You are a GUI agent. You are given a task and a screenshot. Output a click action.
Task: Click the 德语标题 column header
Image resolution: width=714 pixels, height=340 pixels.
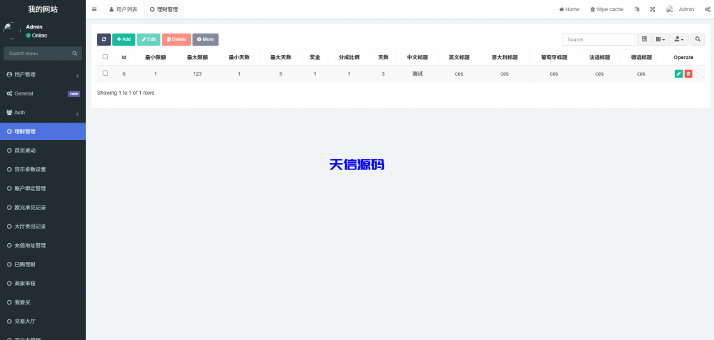pyautogui.click(x=641, y=57)
